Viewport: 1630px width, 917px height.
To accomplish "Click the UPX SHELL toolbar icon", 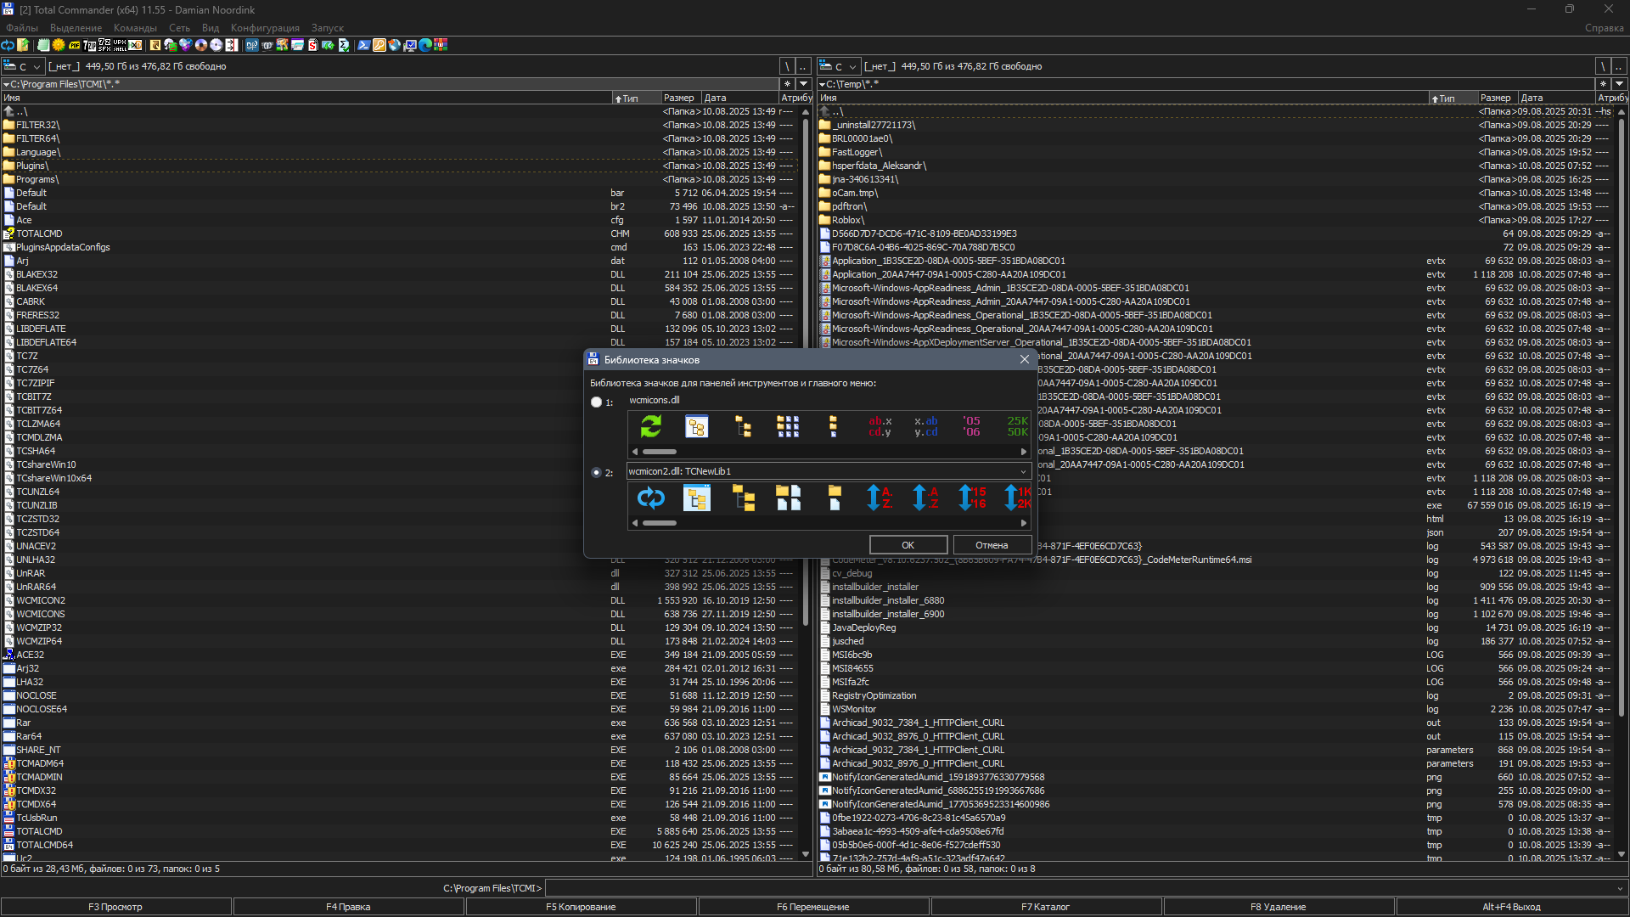I will click(x=120, y=45).
